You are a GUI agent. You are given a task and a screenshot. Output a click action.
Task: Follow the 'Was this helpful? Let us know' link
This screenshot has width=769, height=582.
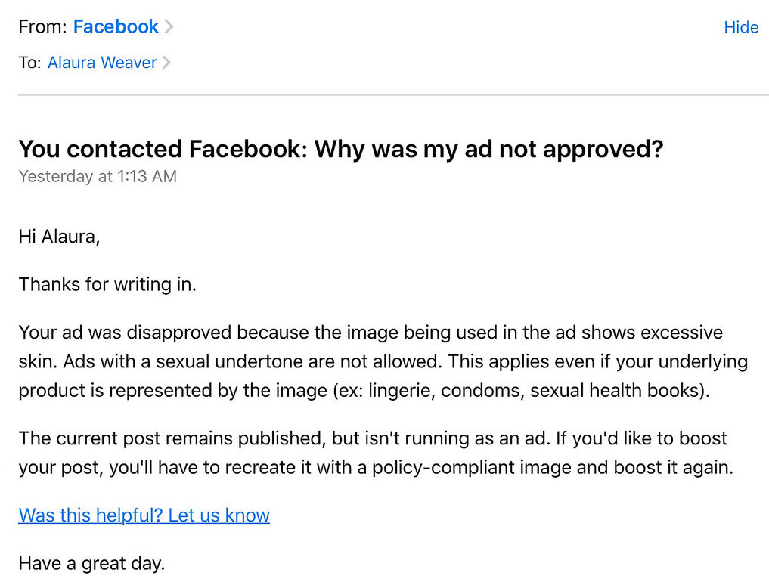(x=144, y=515)
